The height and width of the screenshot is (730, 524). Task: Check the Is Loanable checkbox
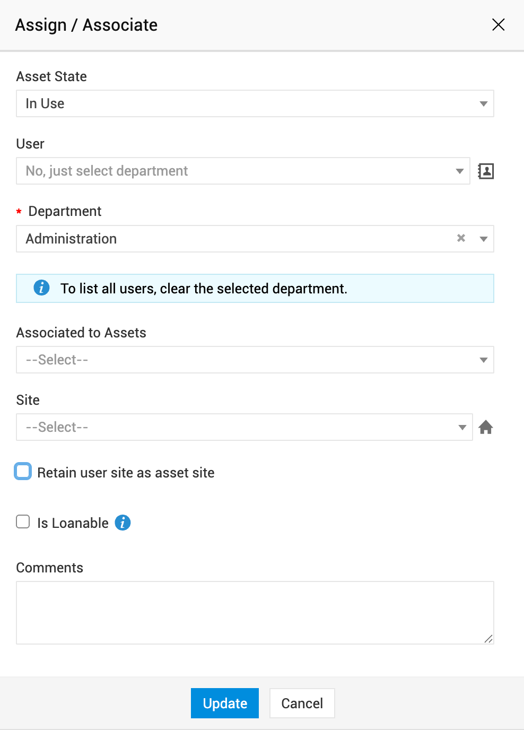23,522
